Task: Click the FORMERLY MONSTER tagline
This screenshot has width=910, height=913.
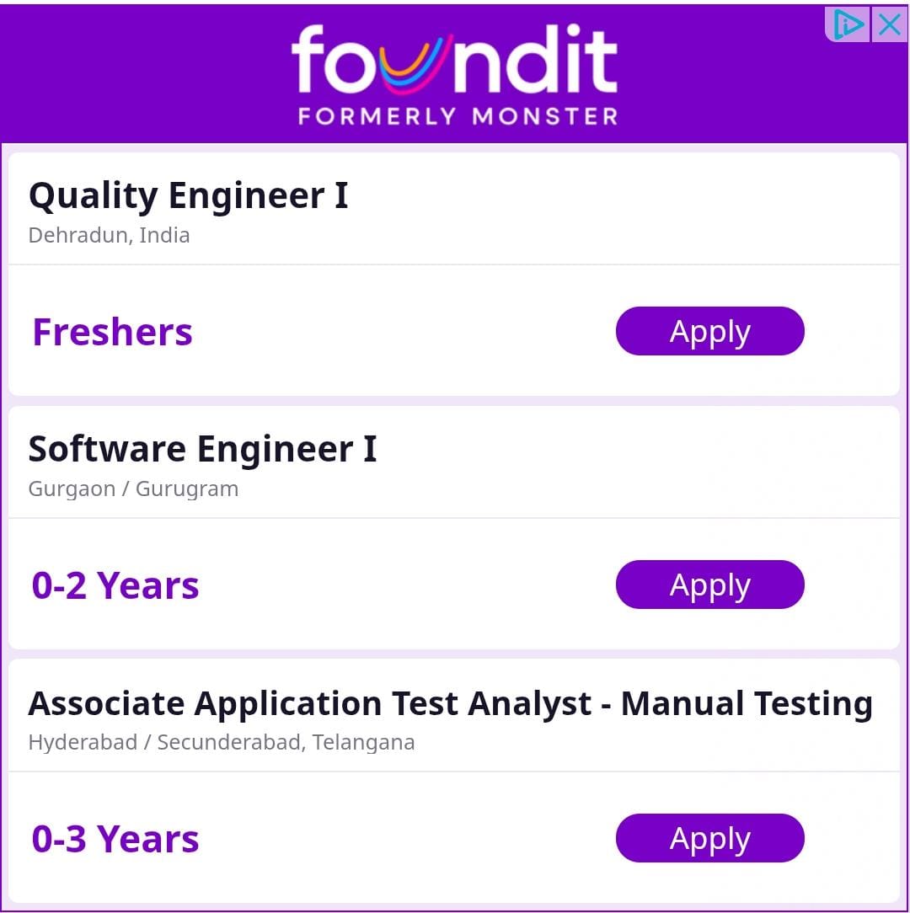Action: (457, 116)
